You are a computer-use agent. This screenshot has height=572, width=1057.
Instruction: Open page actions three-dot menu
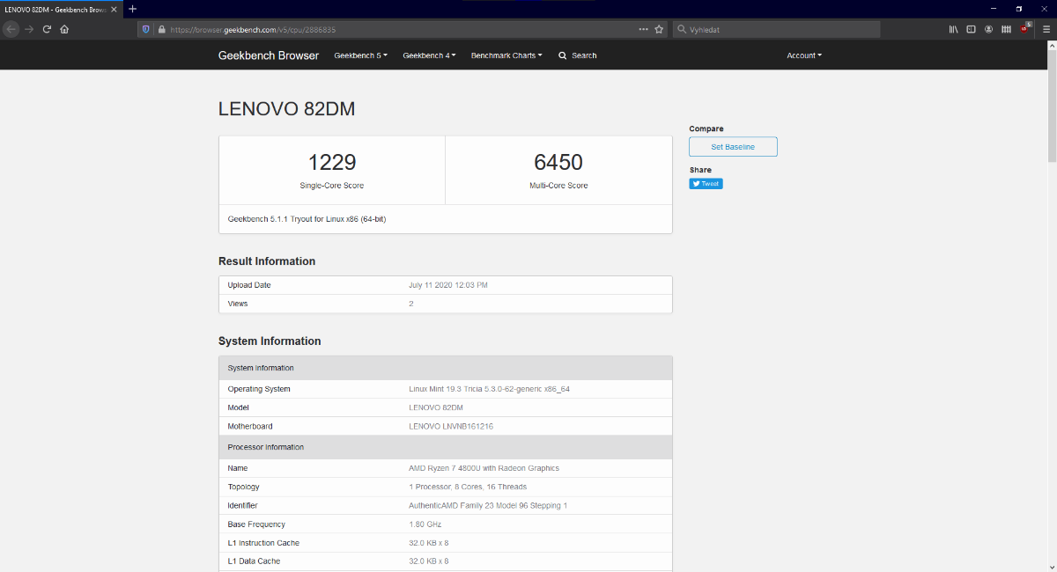click(643, 29)
